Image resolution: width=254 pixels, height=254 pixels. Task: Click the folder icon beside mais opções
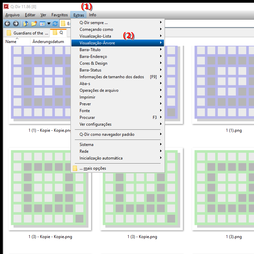[75, 168]
